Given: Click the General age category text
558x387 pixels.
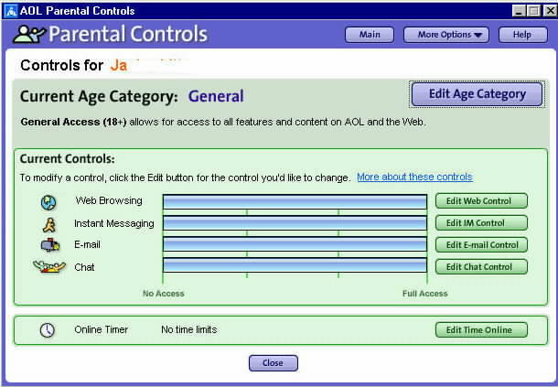Looking at the screenshot, I should 216,96.
